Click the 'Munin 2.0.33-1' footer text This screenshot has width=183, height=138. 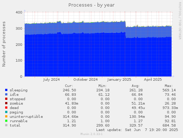[x=91, y=134]
